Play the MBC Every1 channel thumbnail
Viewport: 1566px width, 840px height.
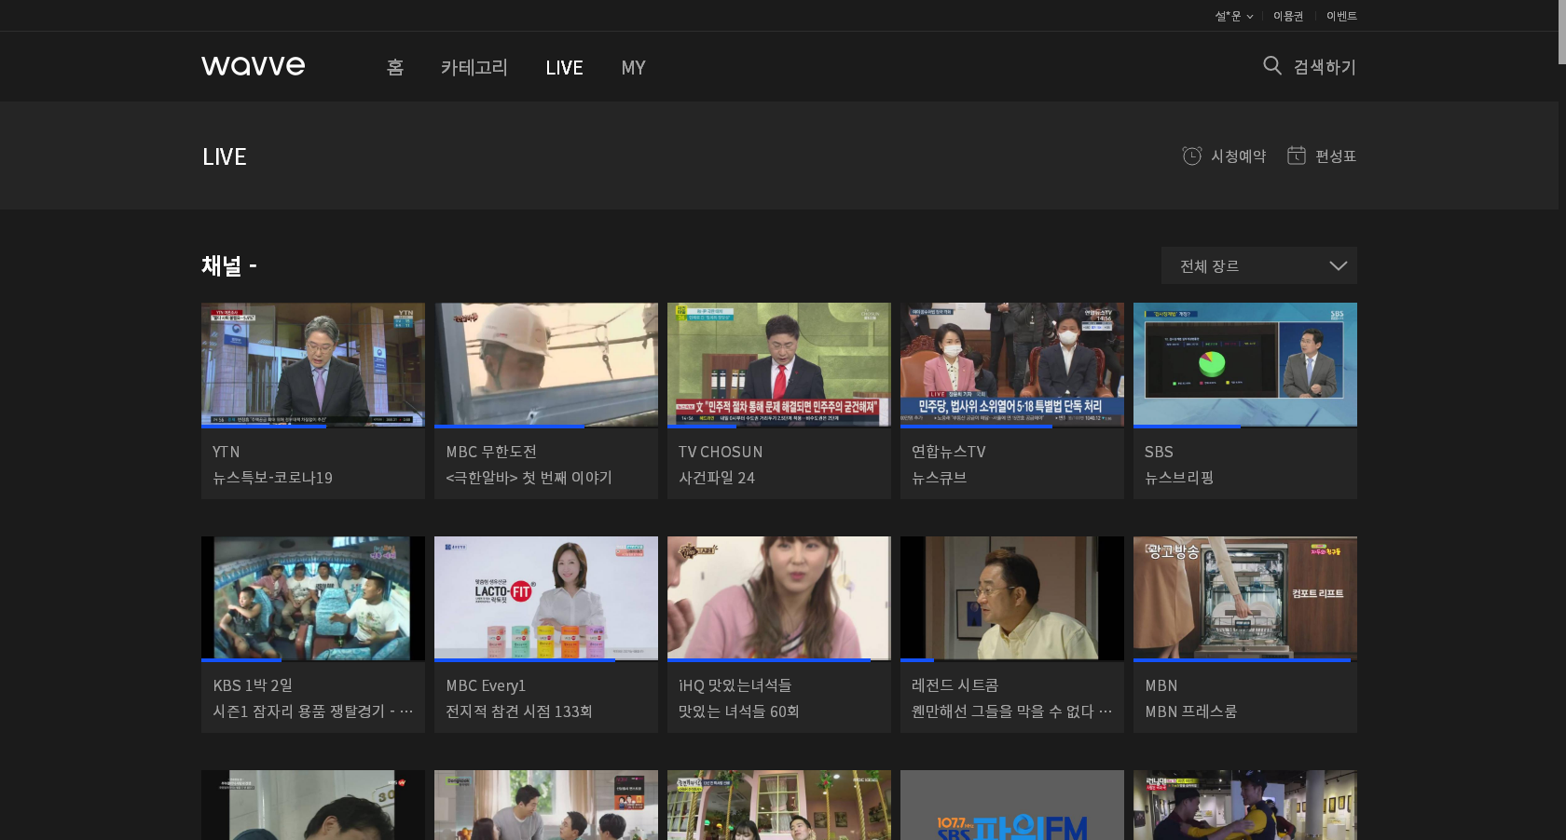(x=546, y=598)
